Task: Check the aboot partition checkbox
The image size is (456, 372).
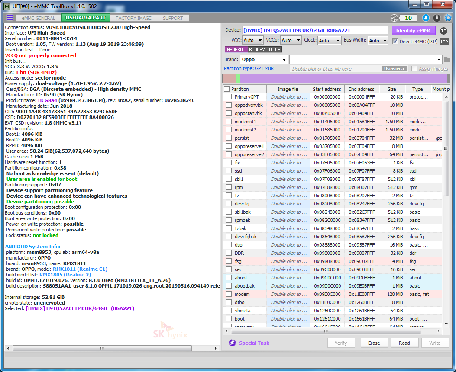Action: (229, 278)
